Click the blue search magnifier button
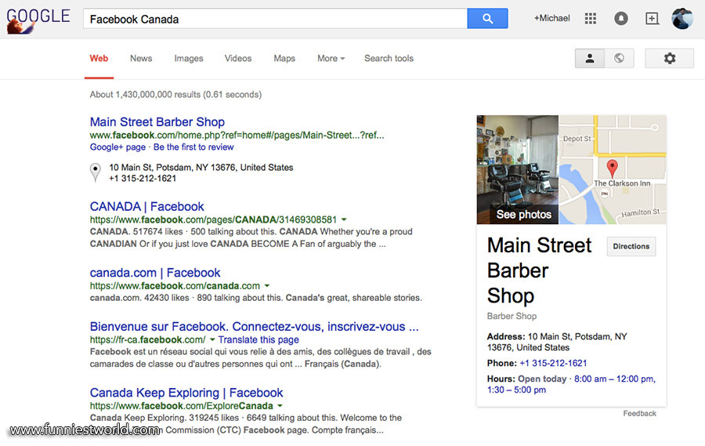The height and width of the screenshot is (446, 705). tap(487, 19)
